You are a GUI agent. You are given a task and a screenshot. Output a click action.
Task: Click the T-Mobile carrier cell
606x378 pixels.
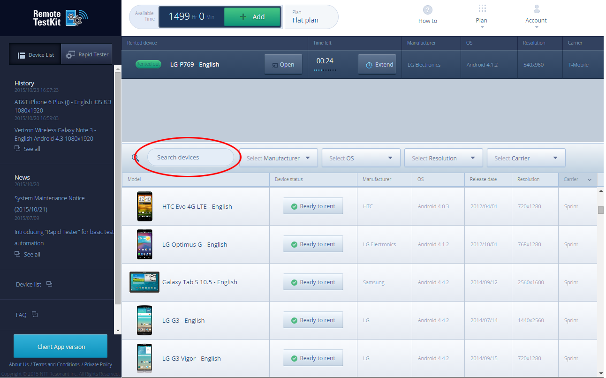coord(578,65)
